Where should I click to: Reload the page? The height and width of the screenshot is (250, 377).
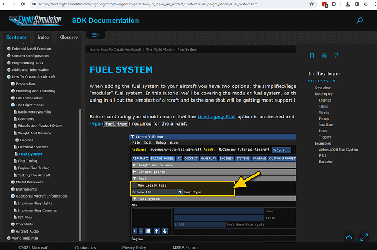tap(22, 4)
